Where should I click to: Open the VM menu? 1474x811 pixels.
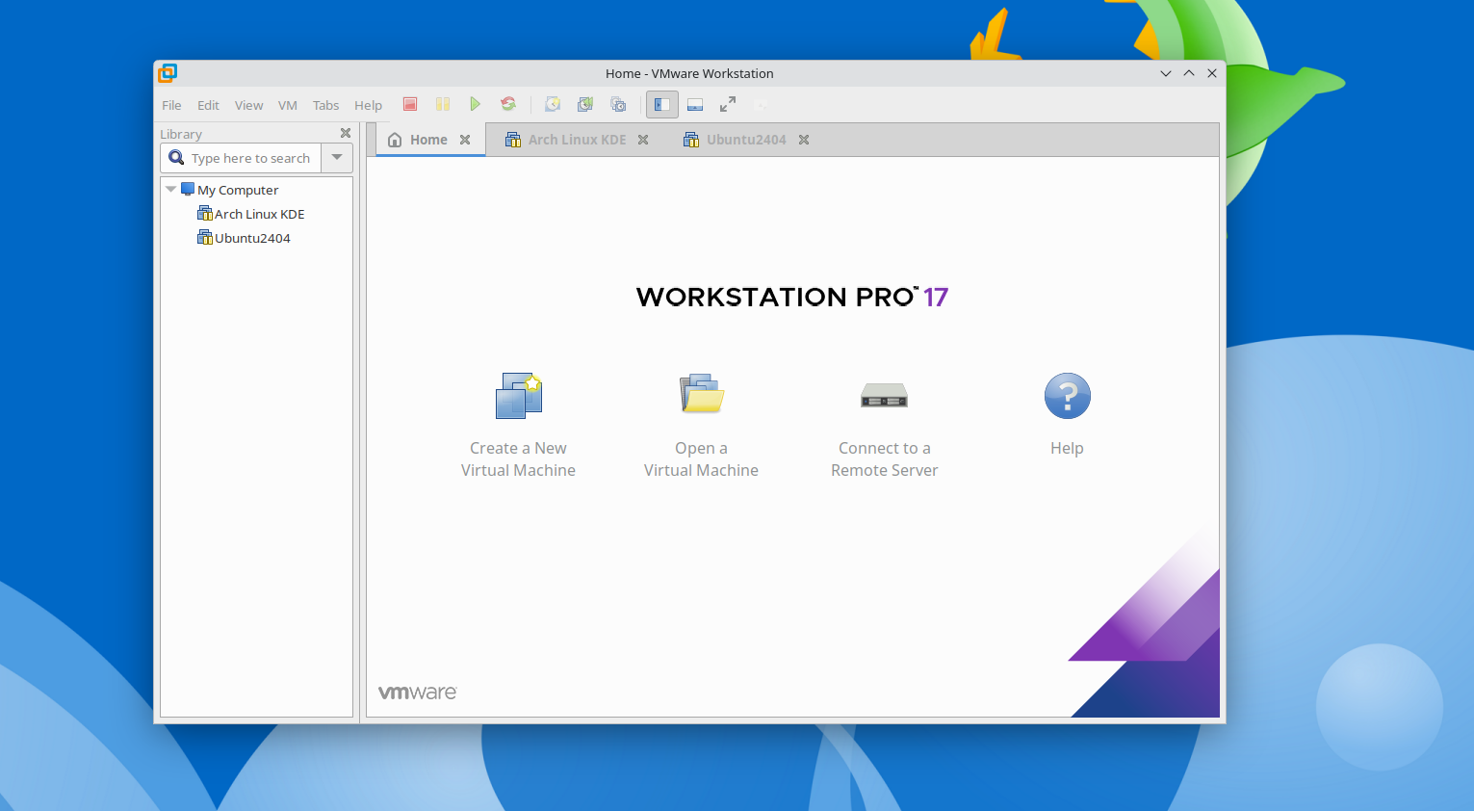pyautogui.click(x=288, y=105)
